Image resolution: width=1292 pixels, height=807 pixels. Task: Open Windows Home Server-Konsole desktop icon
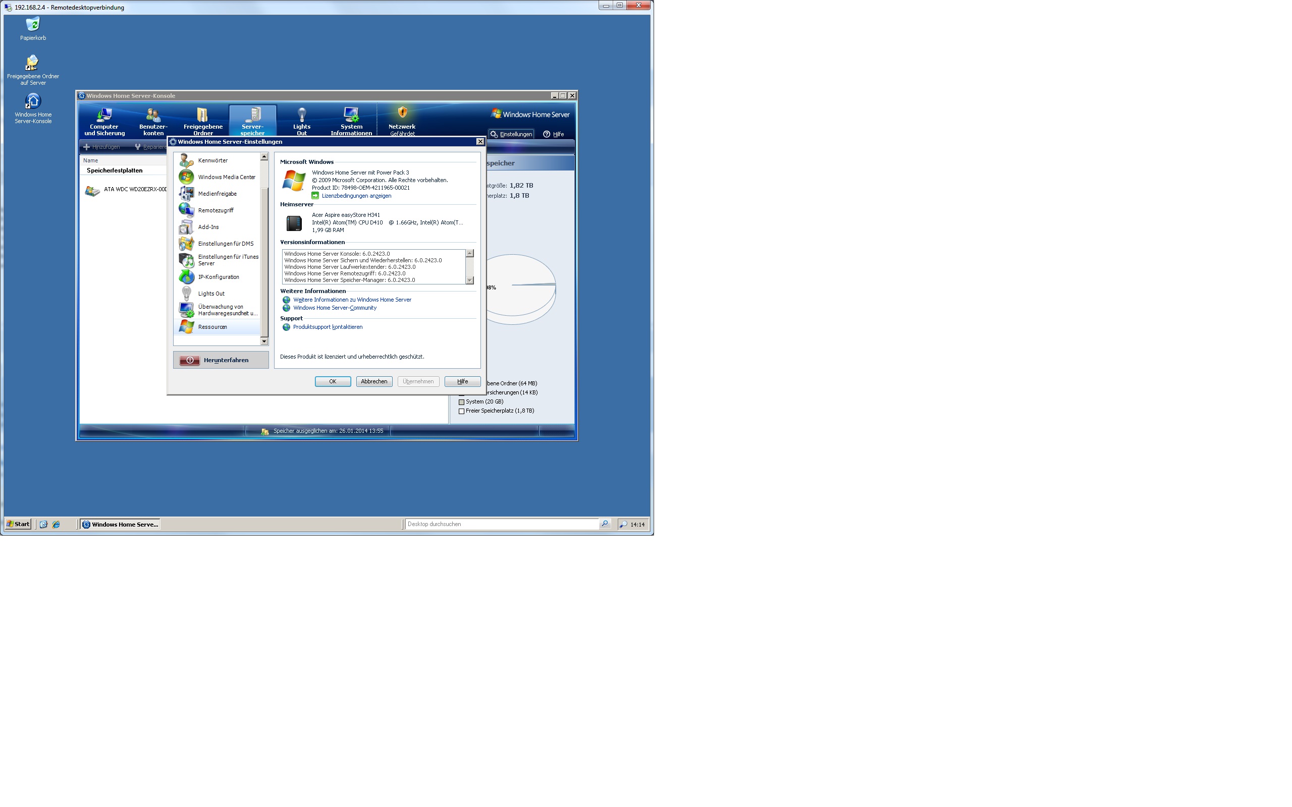click(x=33, y=101)
